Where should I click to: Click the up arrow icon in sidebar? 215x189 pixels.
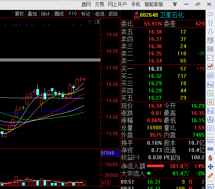click(x=210, y=23)
